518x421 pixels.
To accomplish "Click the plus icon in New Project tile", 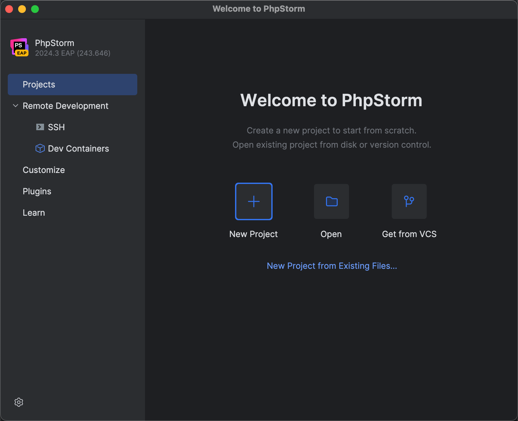I will tap(253, 201).
